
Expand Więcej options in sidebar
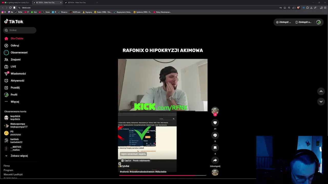(12, 102)
